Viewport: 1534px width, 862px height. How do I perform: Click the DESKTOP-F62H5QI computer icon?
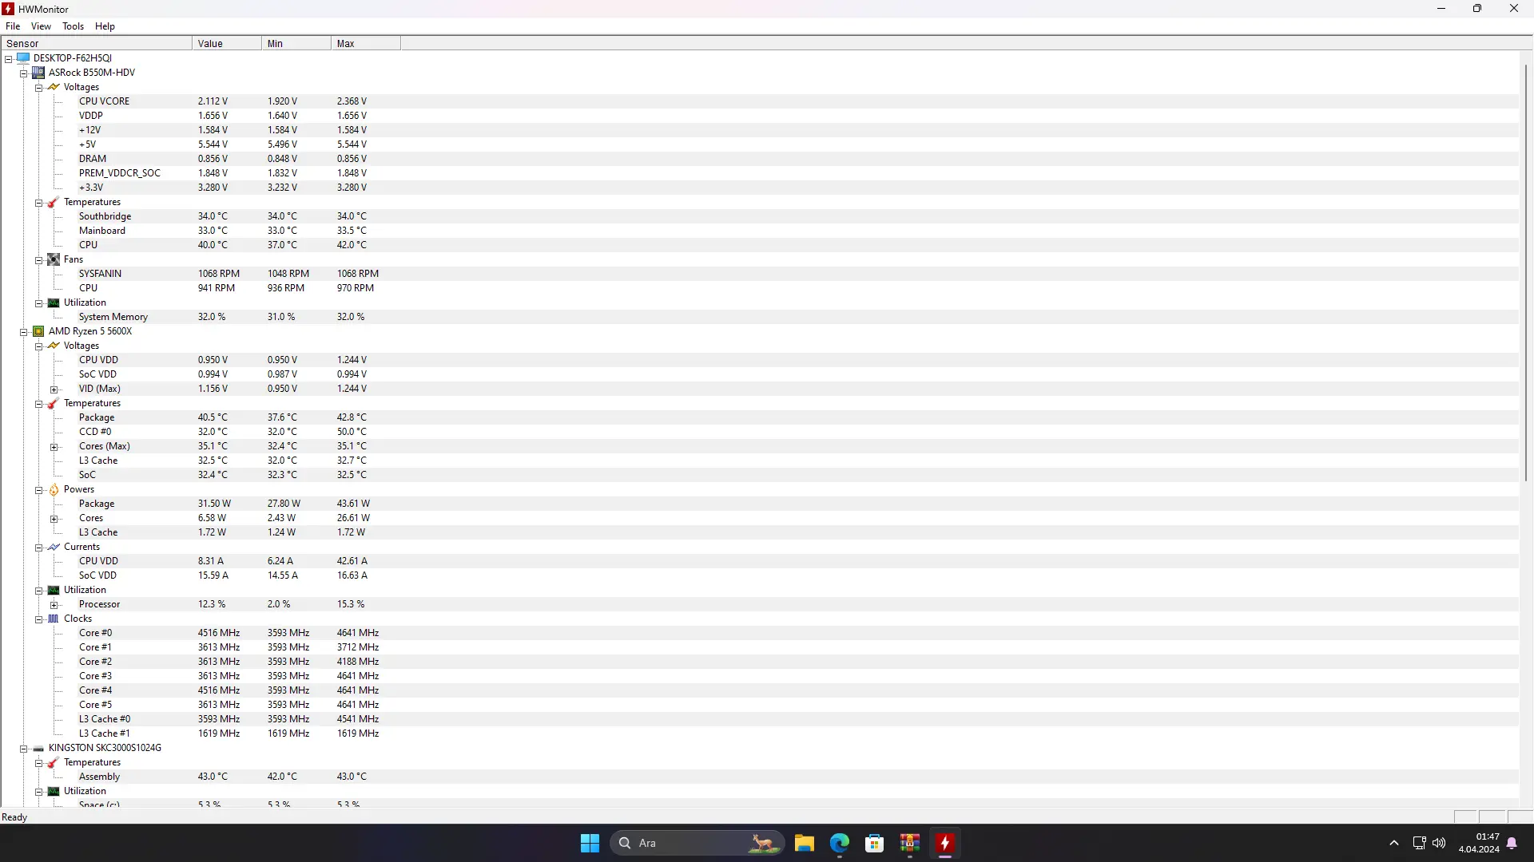(23, 58)
